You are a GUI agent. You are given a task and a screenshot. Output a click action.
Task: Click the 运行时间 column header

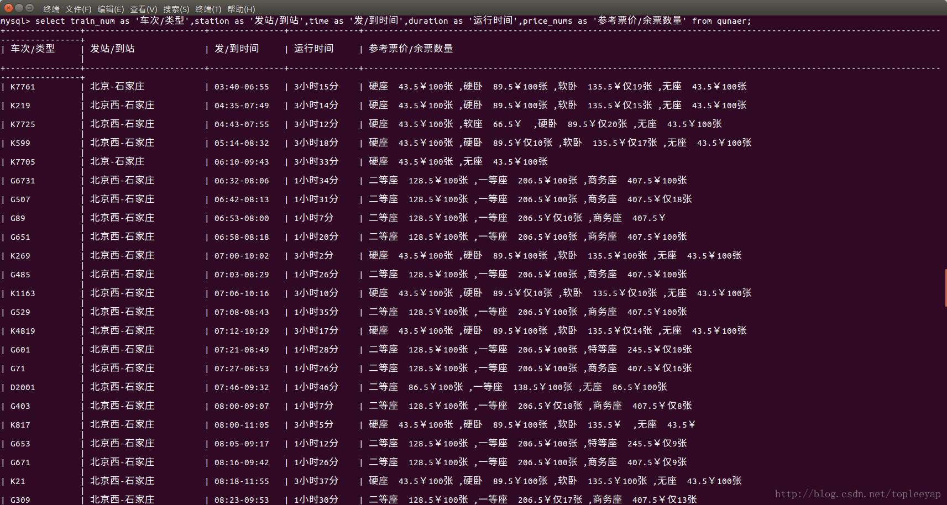point(314,49)
